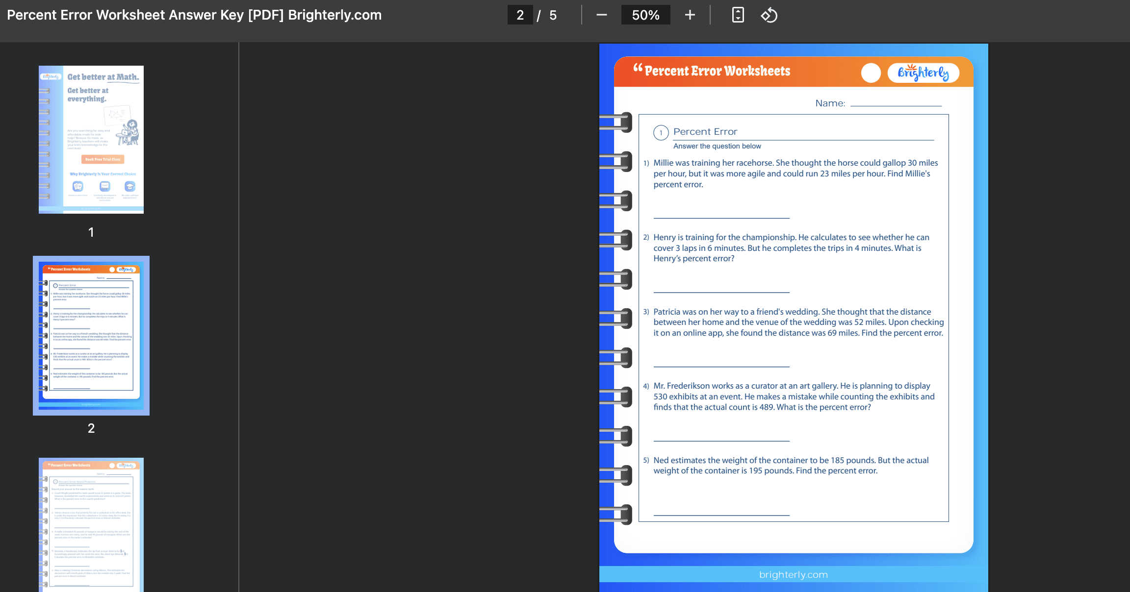This screenshot has width=1130, height=592.
Task: Open page 3 thumbnail
Action: [x=91, y=524]
